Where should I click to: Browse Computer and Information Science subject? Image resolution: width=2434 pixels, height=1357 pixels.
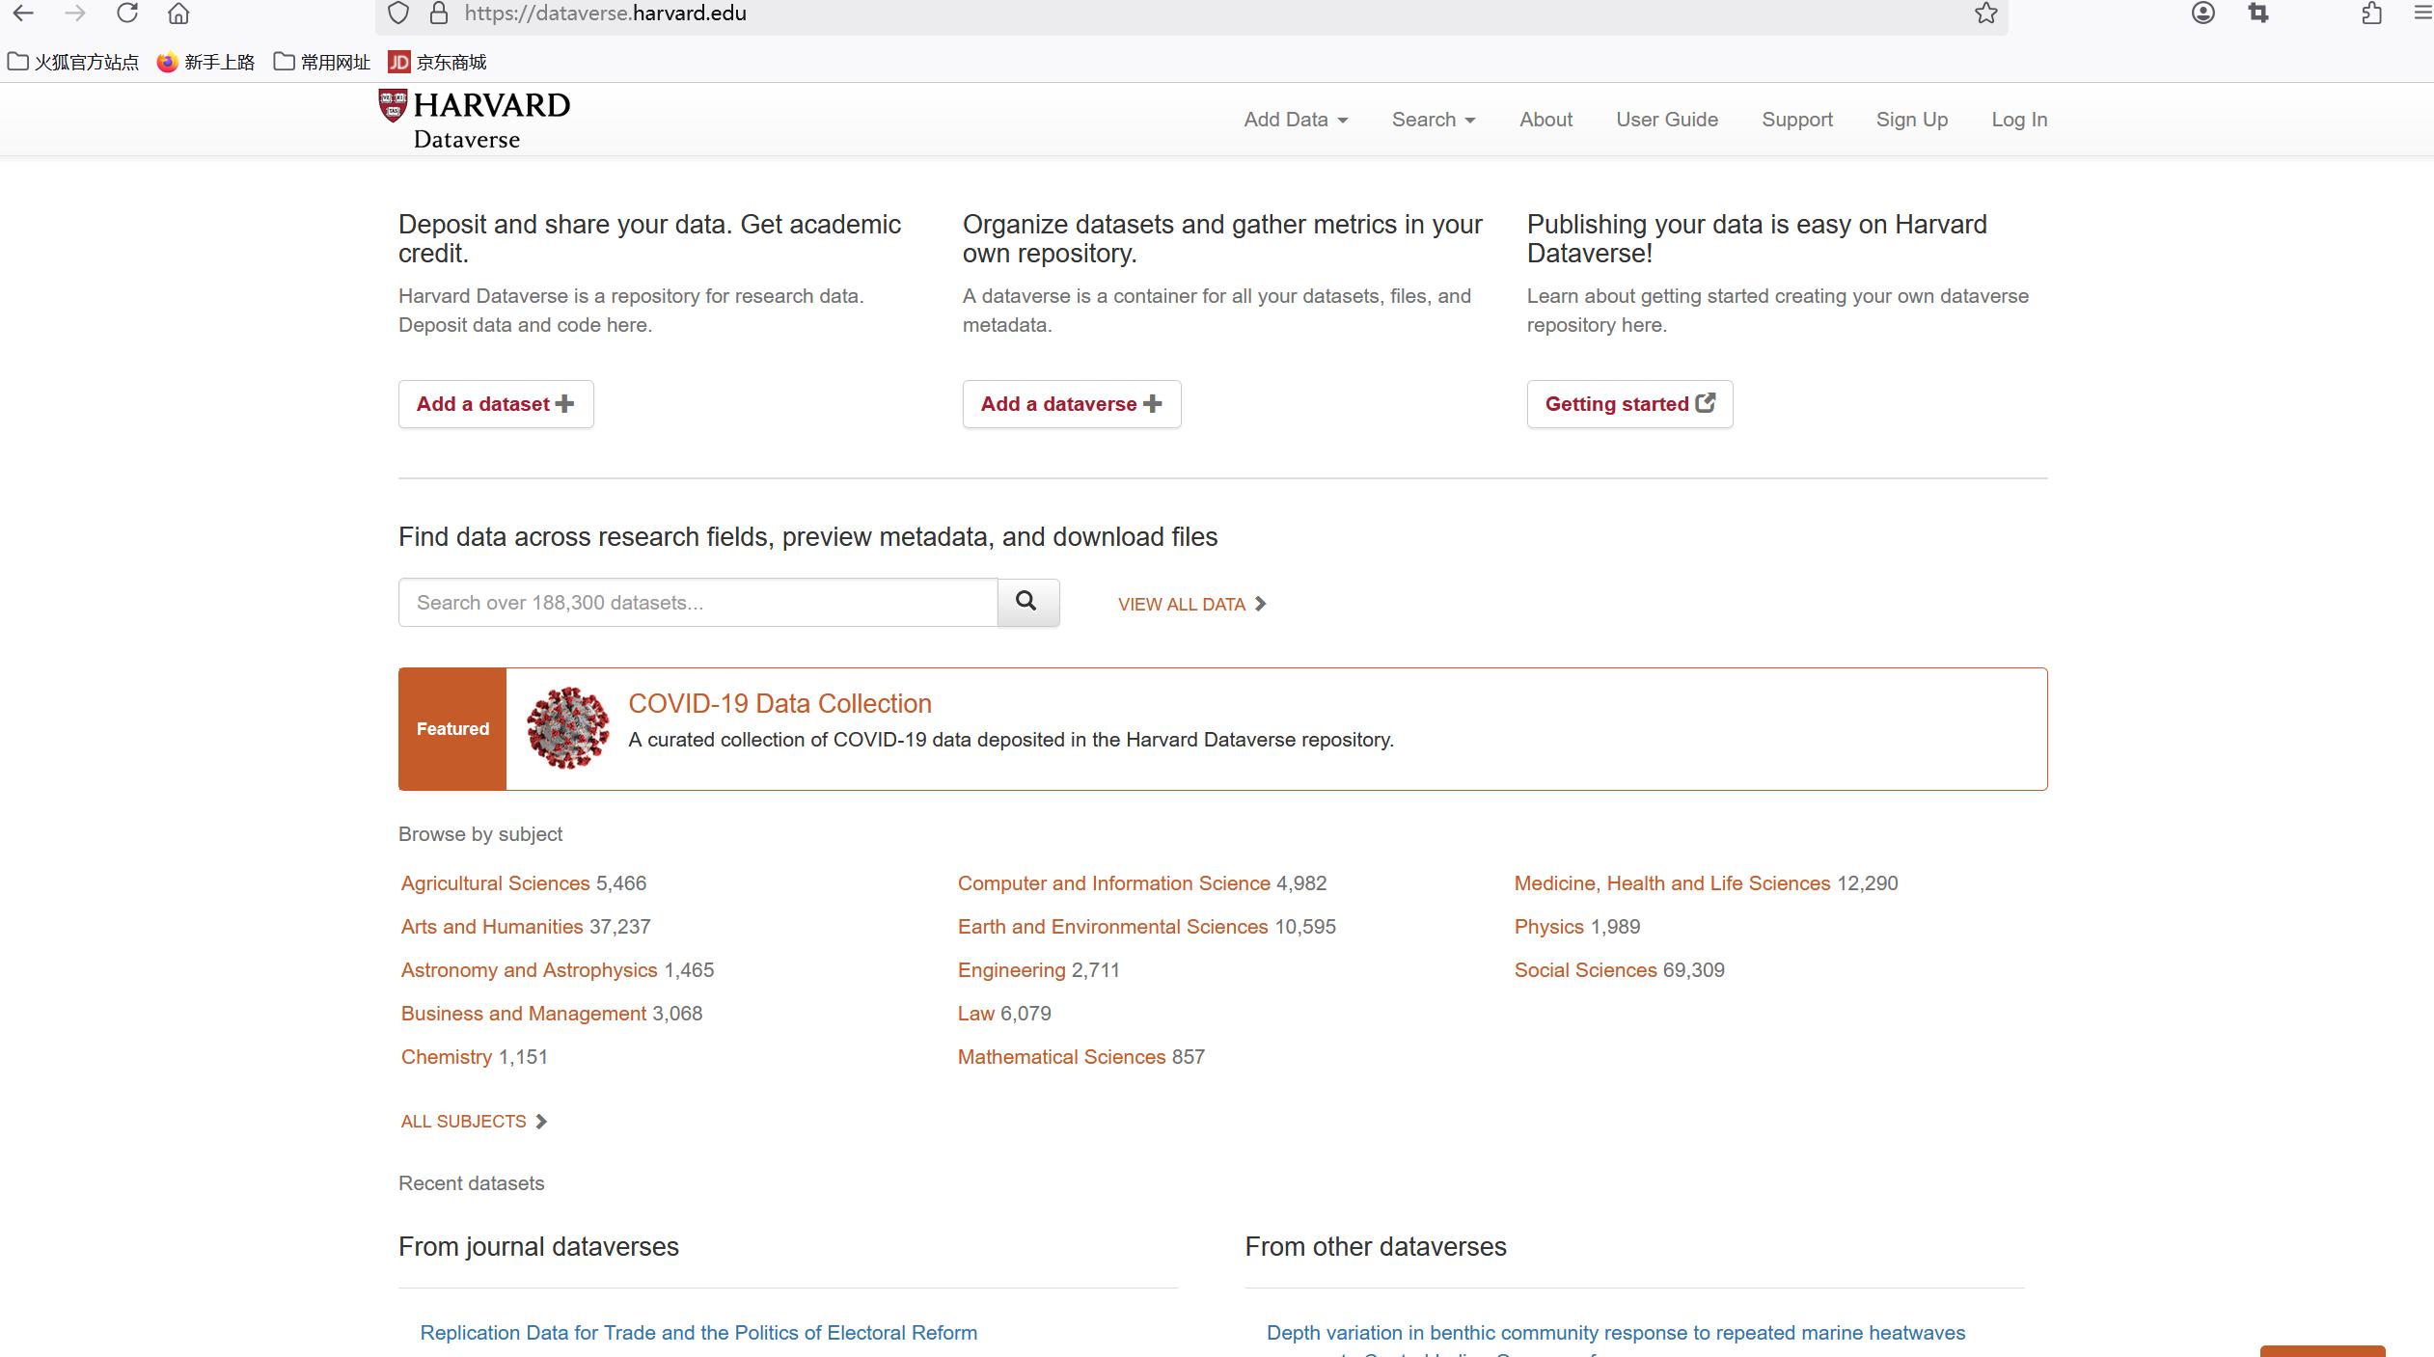click(x=1114, y=883)
